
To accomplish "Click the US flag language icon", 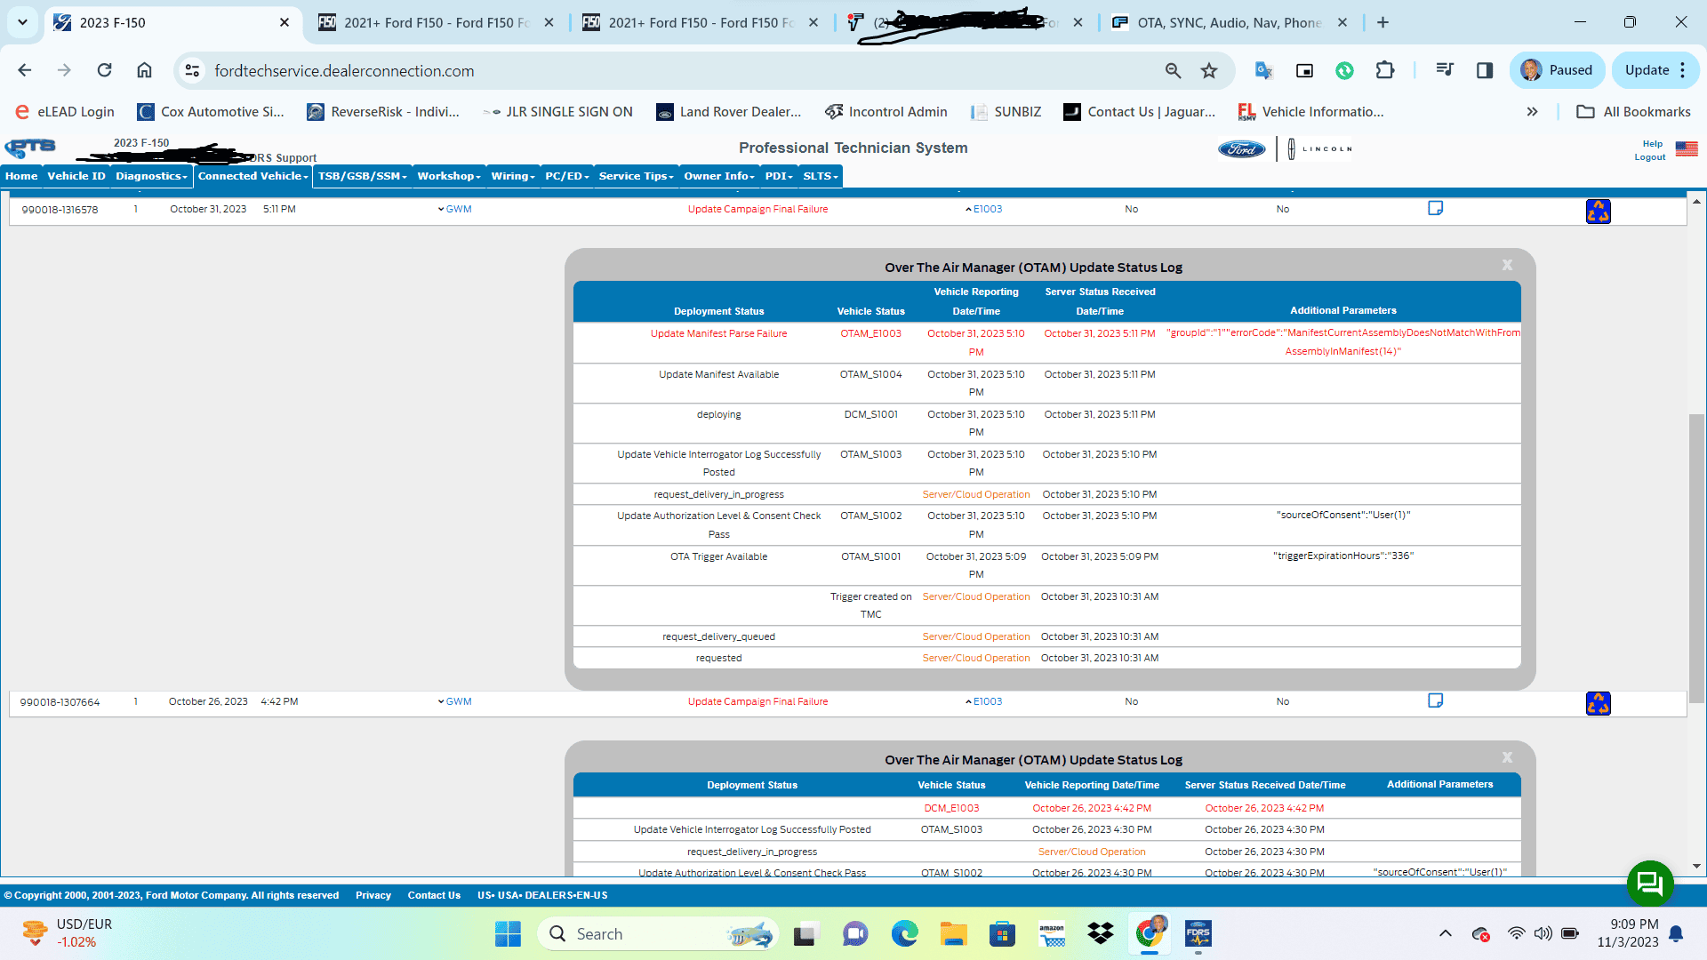I will pyautogui.click(x=1687, y=148).
